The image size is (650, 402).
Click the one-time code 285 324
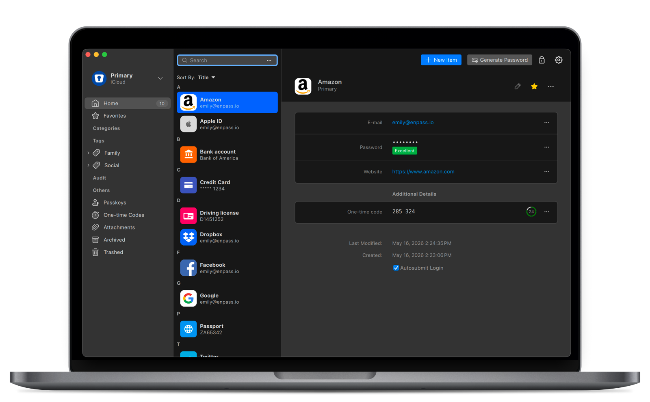pyautogui.click(x=403, y=212)
